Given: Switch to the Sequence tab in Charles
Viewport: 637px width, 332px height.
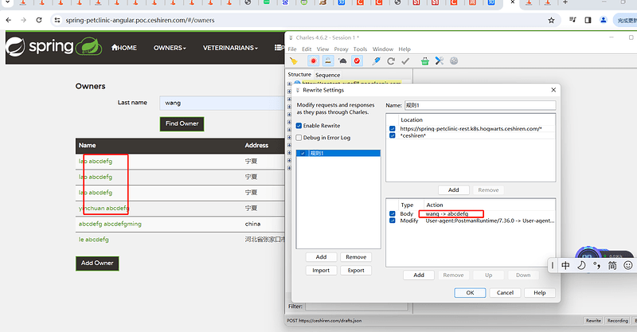Looking at the screenshot, I should pos(328,75).
